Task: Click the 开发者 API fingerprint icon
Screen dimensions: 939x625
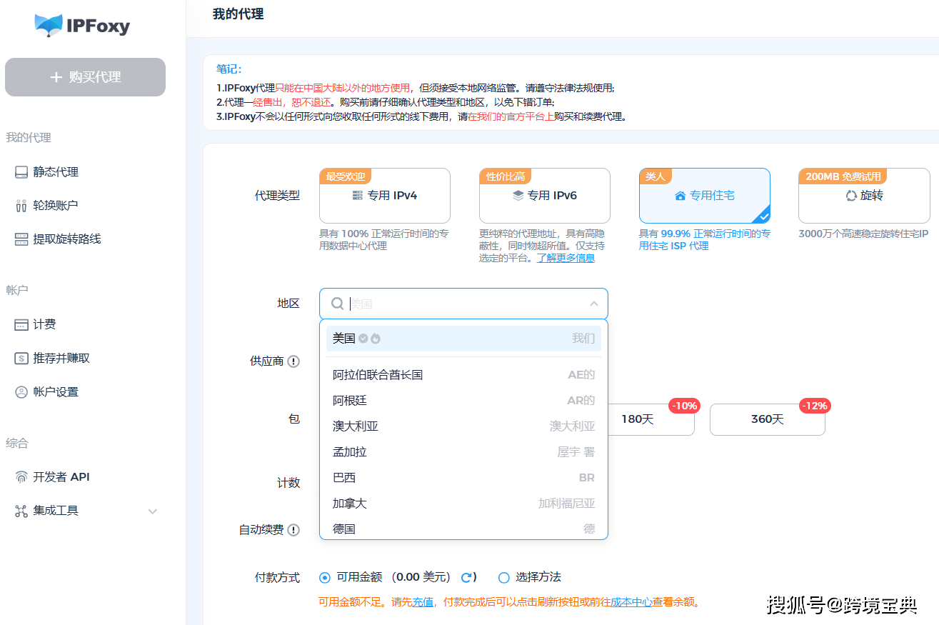Action: coord(21,477)
